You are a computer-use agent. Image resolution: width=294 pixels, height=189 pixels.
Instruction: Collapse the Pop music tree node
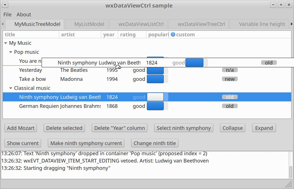point(11,52)
